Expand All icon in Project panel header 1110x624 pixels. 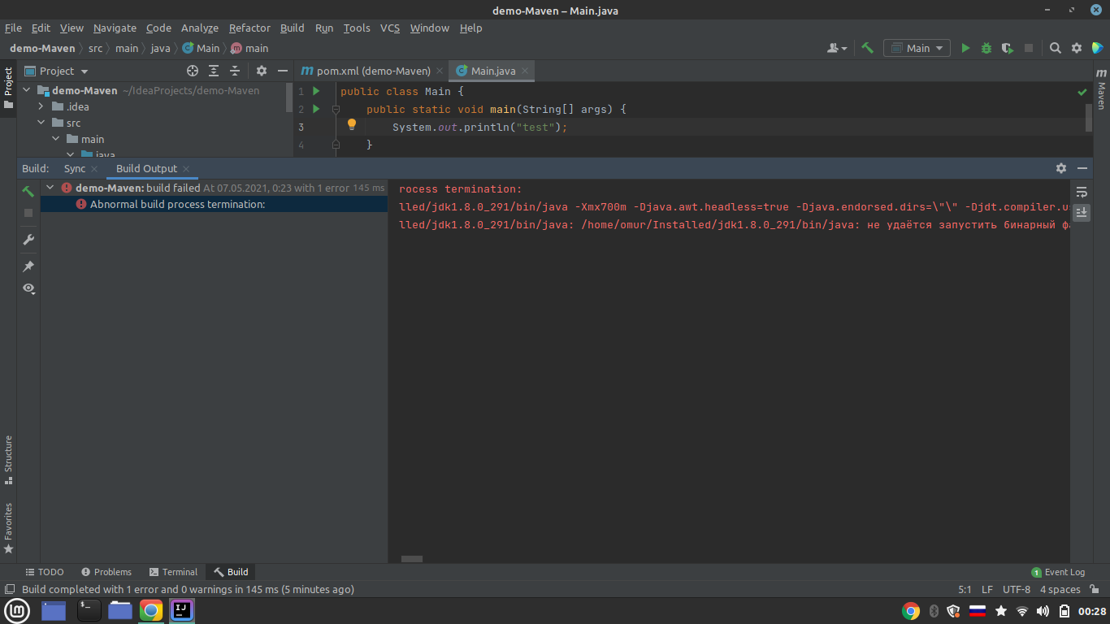(x=214, y=71)
